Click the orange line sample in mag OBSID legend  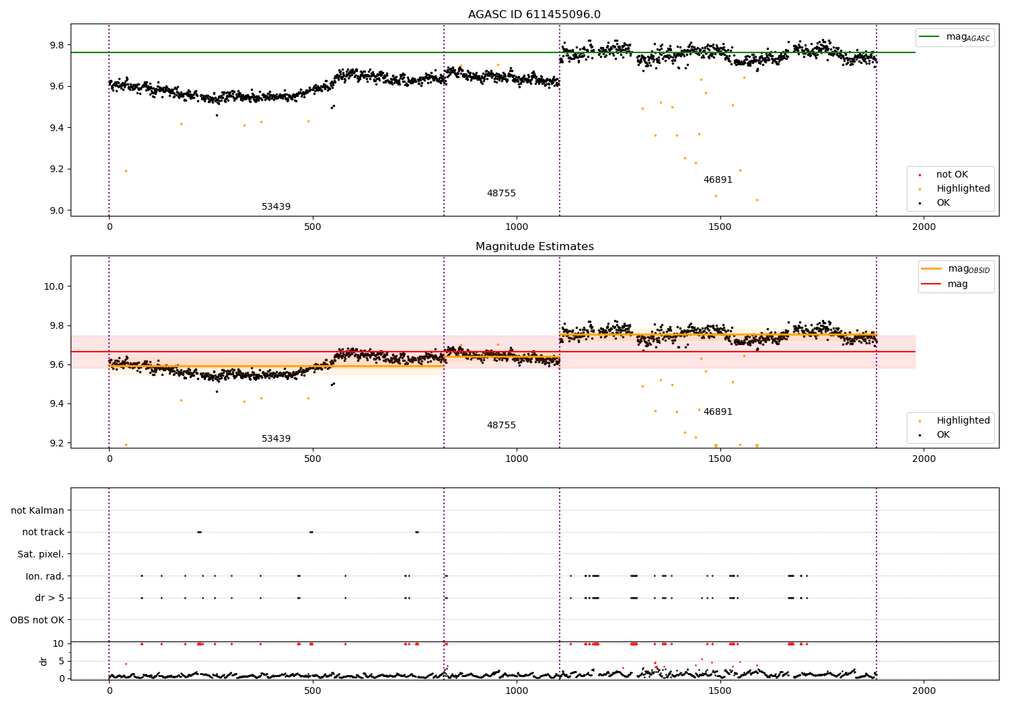932,269
